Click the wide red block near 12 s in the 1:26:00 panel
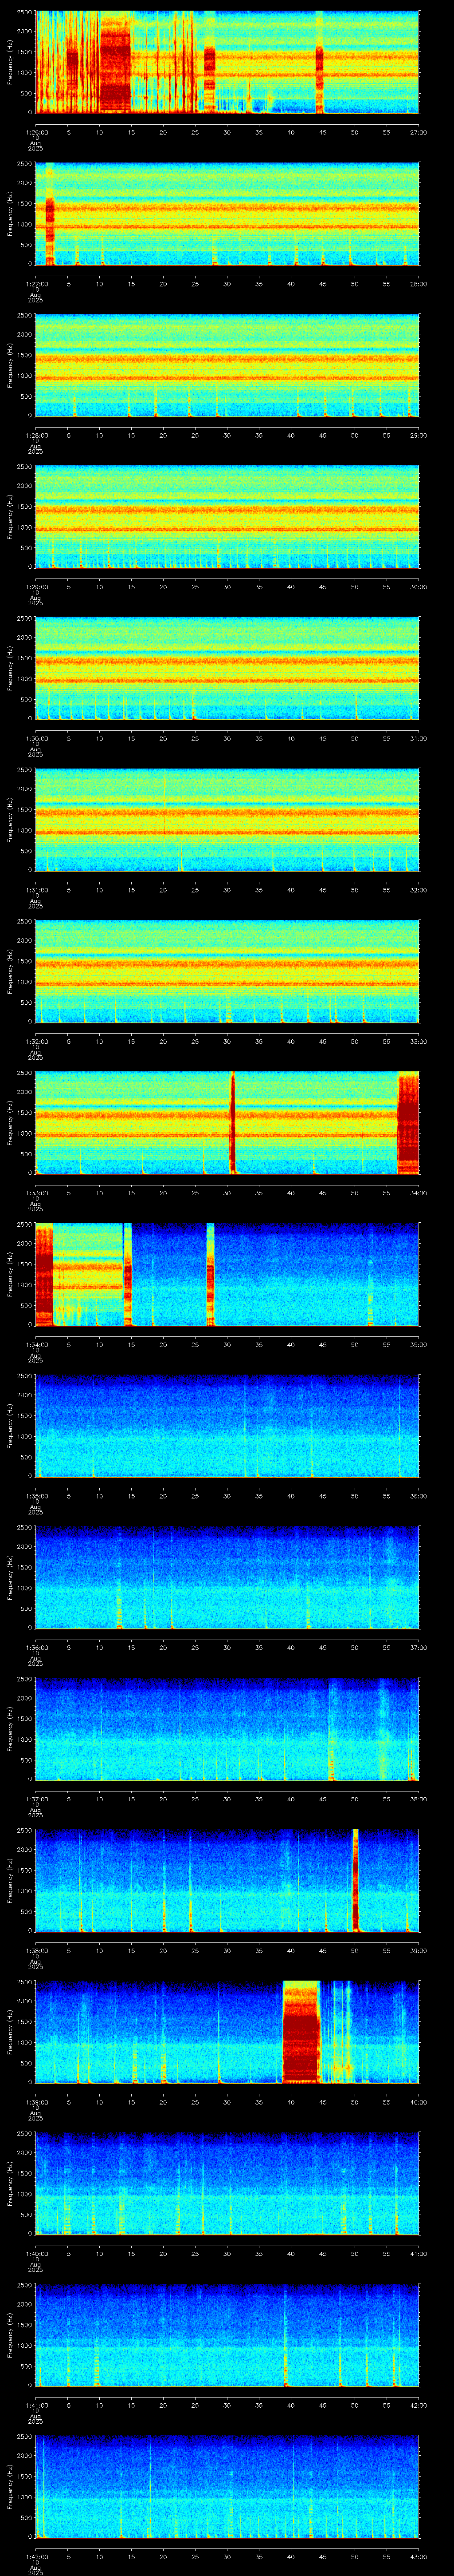Screen dimensions: 454x2576 point(116,62)
